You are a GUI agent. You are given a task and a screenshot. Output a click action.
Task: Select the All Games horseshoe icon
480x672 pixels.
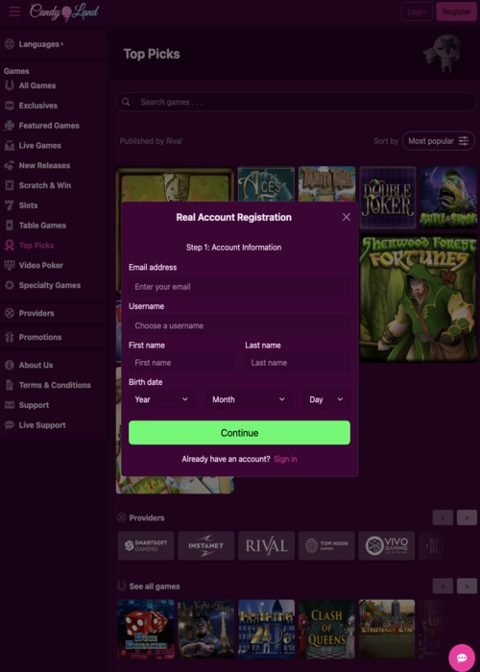[10, 85]
